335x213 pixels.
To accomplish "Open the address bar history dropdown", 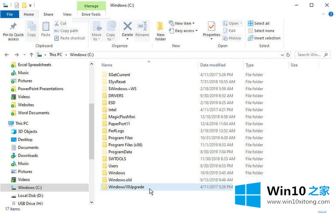I will point(282,55).
